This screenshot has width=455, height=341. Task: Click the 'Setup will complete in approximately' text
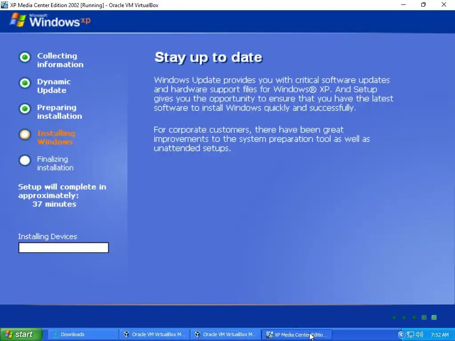click(62, 191)
